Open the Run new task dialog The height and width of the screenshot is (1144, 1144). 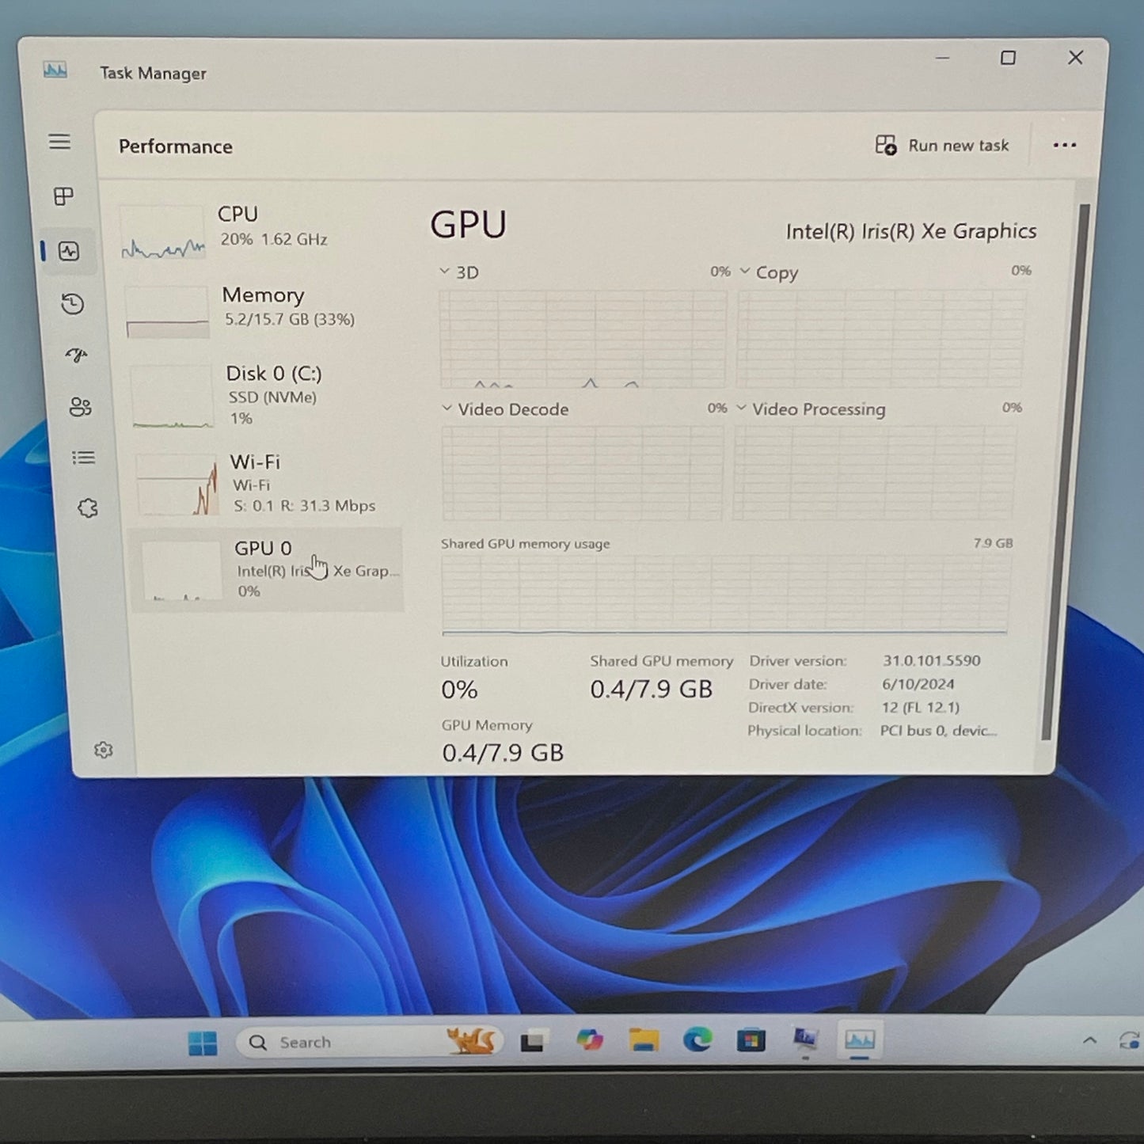tap(944, 145)
